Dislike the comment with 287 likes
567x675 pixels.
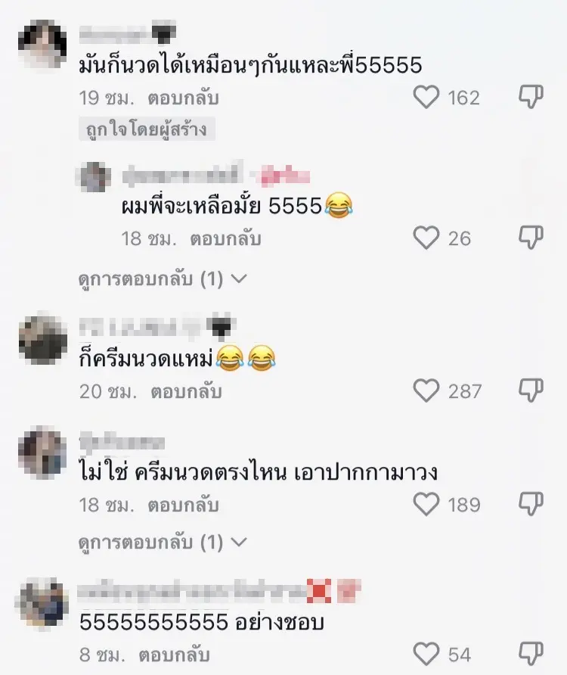click(x=531, y=390)
